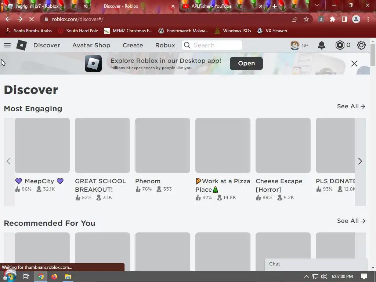Image resolution: width=376 pixels, height=282 pixels.
Task: Click the Roblox Desktop app logo in banner
Action: click(93, 63)
